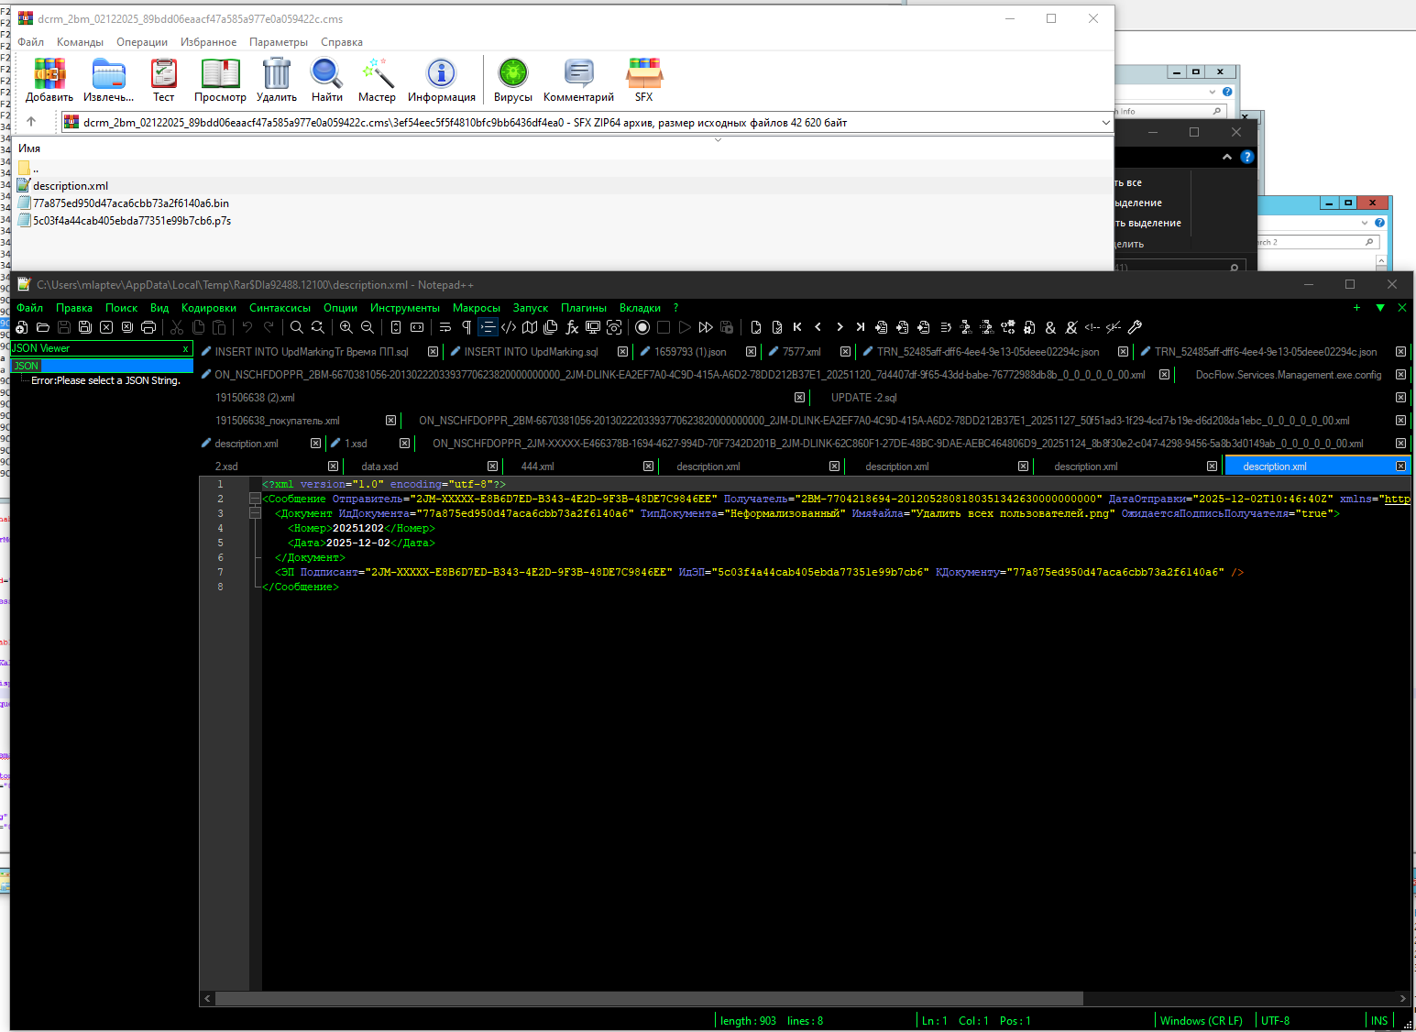Image resolution: width=1416 pixels, height=1032 pixels.
Task: Click UTF-8 encoding in status bar
Action: [1275, 1021]
